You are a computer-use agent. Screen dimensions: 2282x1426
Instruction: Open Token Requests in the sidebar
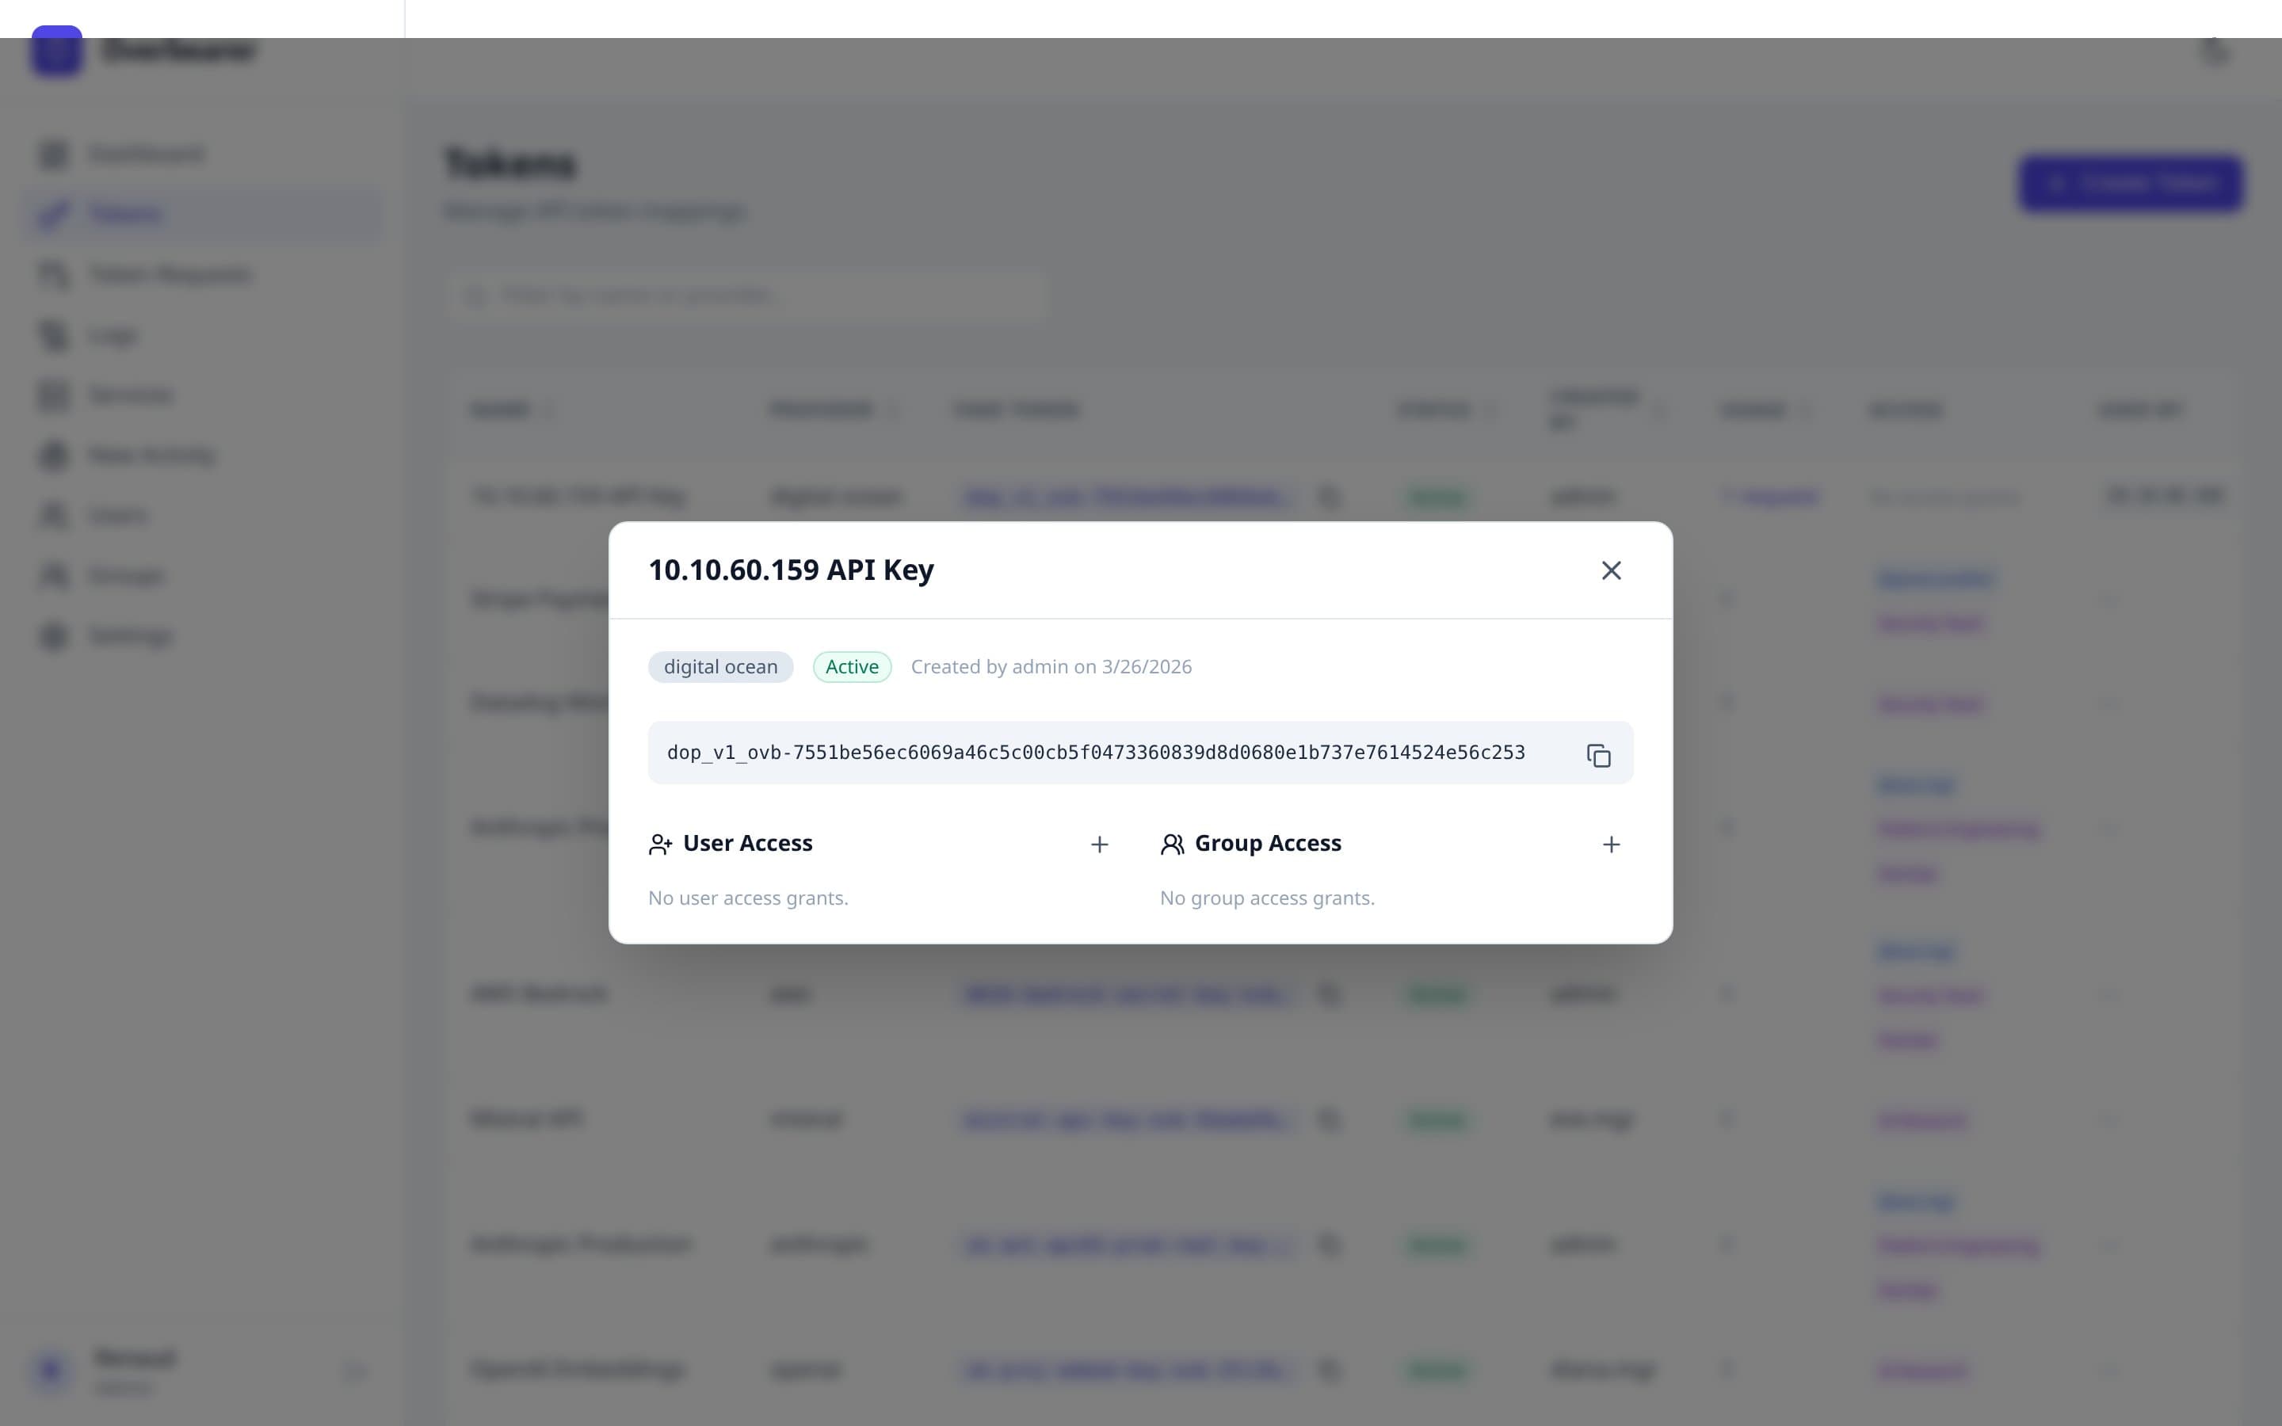(x=53, y=273)
